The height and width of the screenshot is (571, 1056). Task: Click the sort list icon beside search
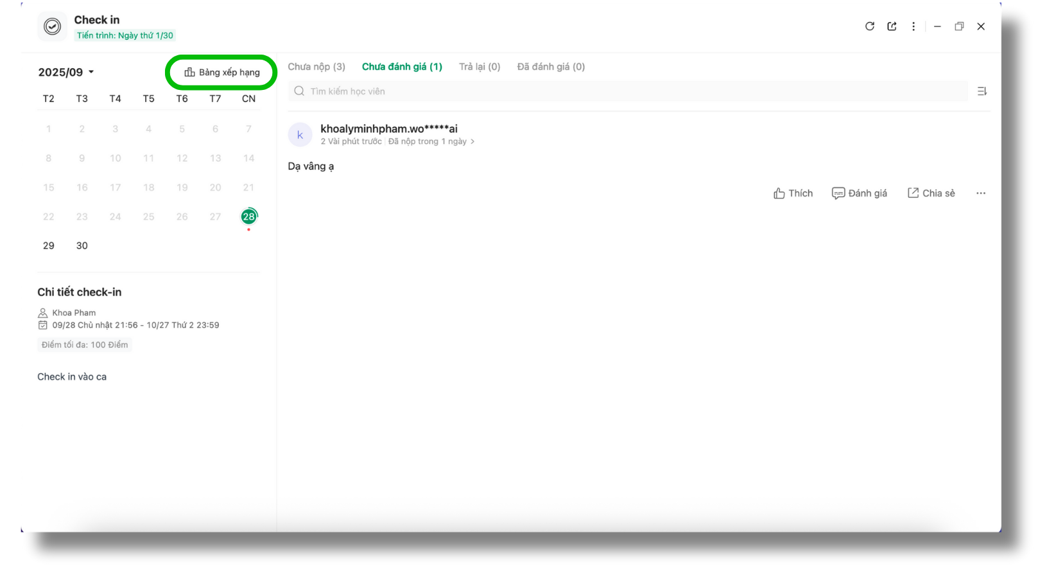pos(982,91)
